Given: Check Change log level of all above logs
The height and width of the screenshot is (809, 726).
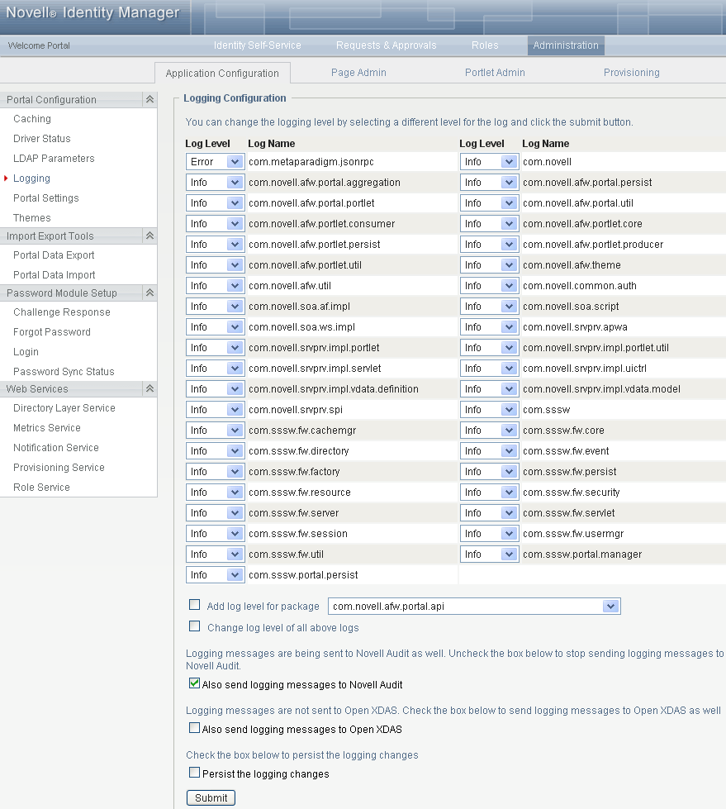Looking at the screenshot, I should click(194, 626).
